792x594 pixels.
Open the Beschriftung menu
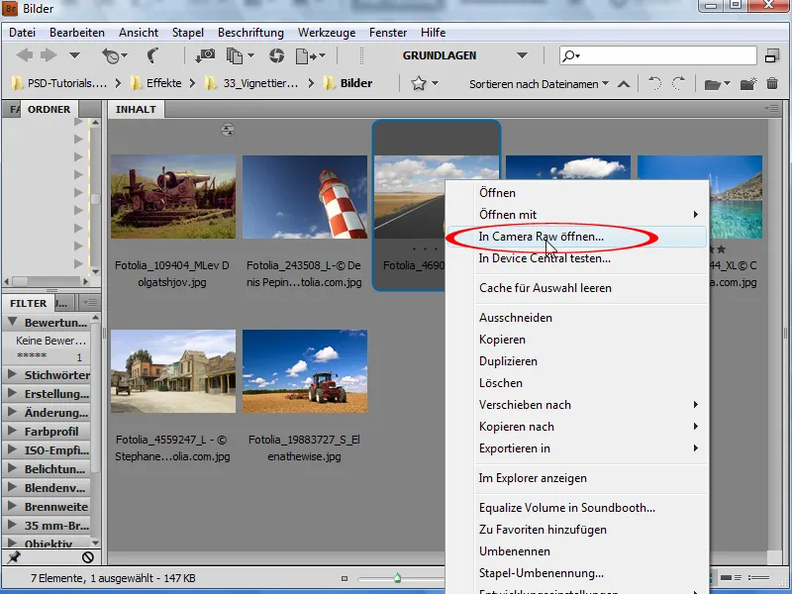(250, 33)
